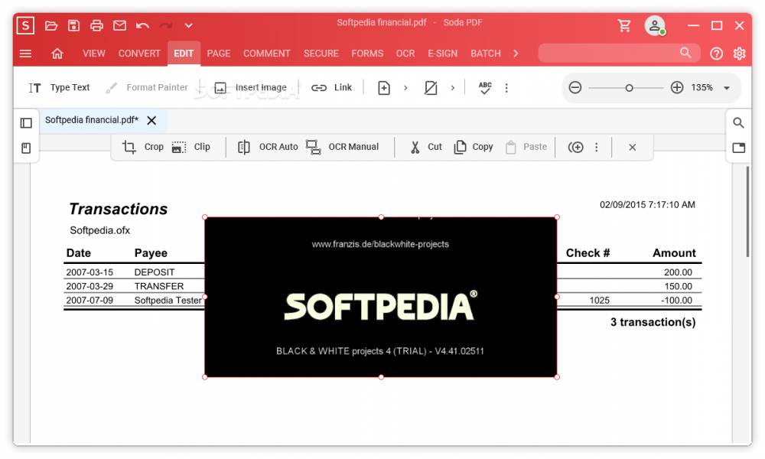Screen dimensions: 765x459
Task: Click the Clip tool
Action: pyautogui.click(x=190, y=147)
